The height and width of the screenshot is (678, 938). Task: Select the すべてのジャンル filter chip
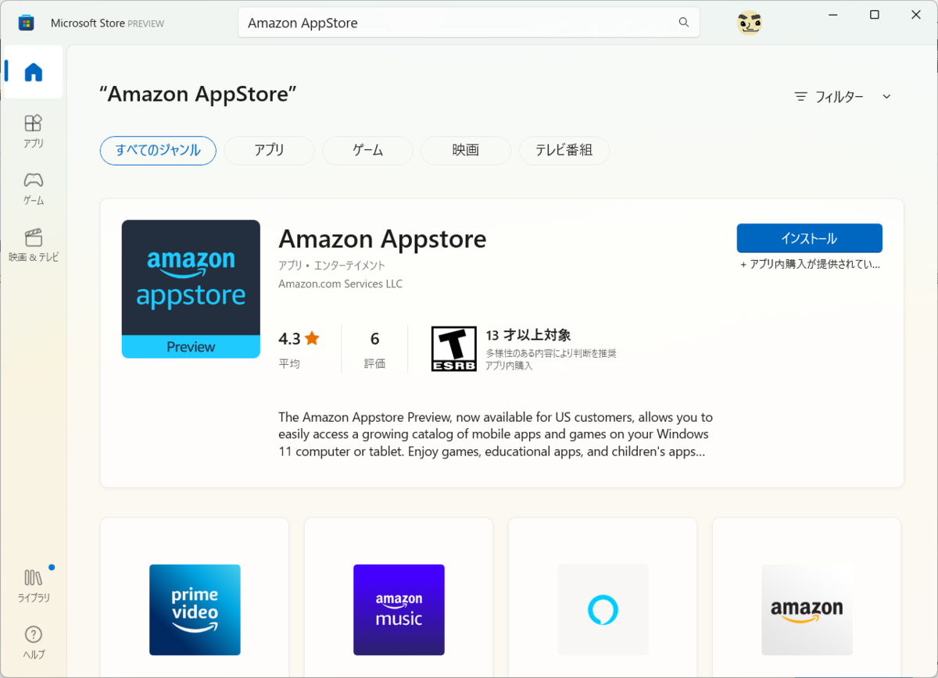[x=158, y=150]
